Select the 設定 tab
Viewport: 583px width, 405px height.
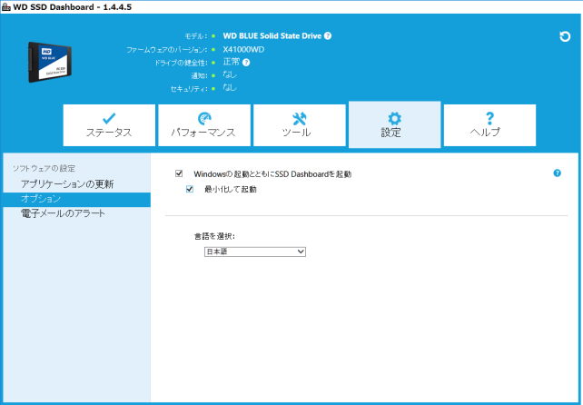[x=394, y=124]
